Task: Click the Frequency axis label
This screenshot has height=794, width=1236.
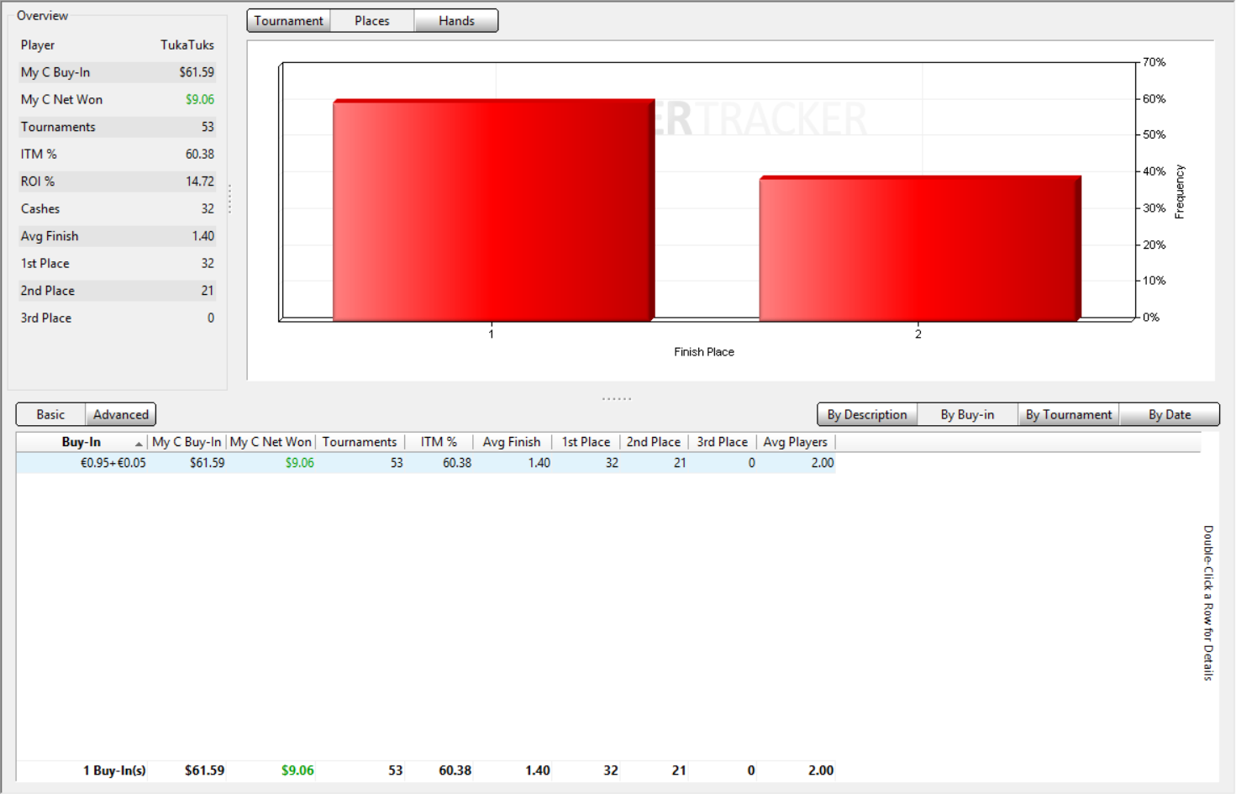Action: tap(1180, 192)
